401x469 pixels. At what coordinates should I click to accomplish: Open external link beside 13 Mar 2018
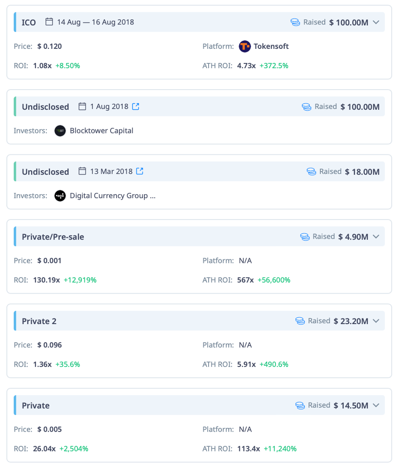pos(140,171)
